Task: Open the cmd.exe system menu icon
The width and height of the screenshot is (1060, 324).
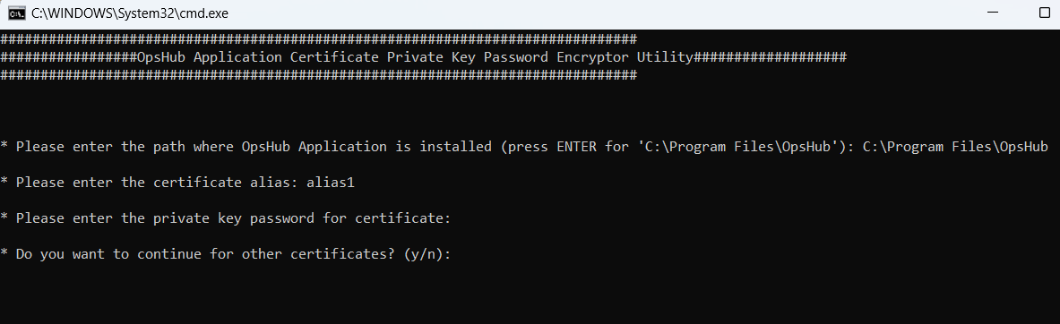Action: (17, 13)
